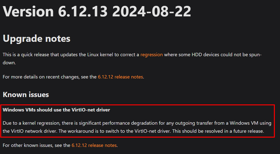The width and height of the screenshot is (280, 154).
Task: Click the word "down." ending the first paragraph
Action: click(9, 63)
